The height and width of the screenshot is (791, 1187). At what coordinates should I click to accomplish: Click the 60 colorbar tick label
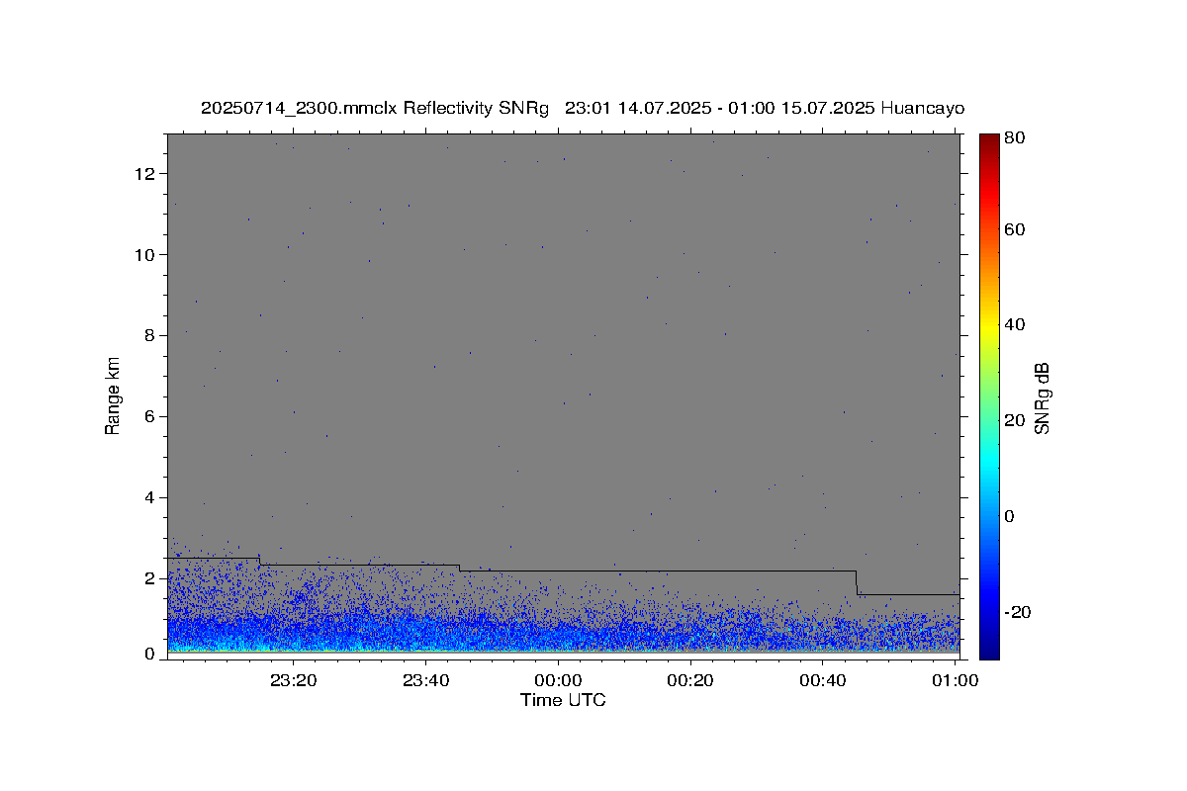[1014, 229]
